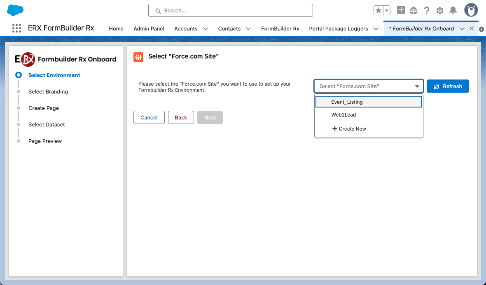Screen dimensions: 486x285
Task: Switch to the Admin Panel tab
Action: pos(149,29)
